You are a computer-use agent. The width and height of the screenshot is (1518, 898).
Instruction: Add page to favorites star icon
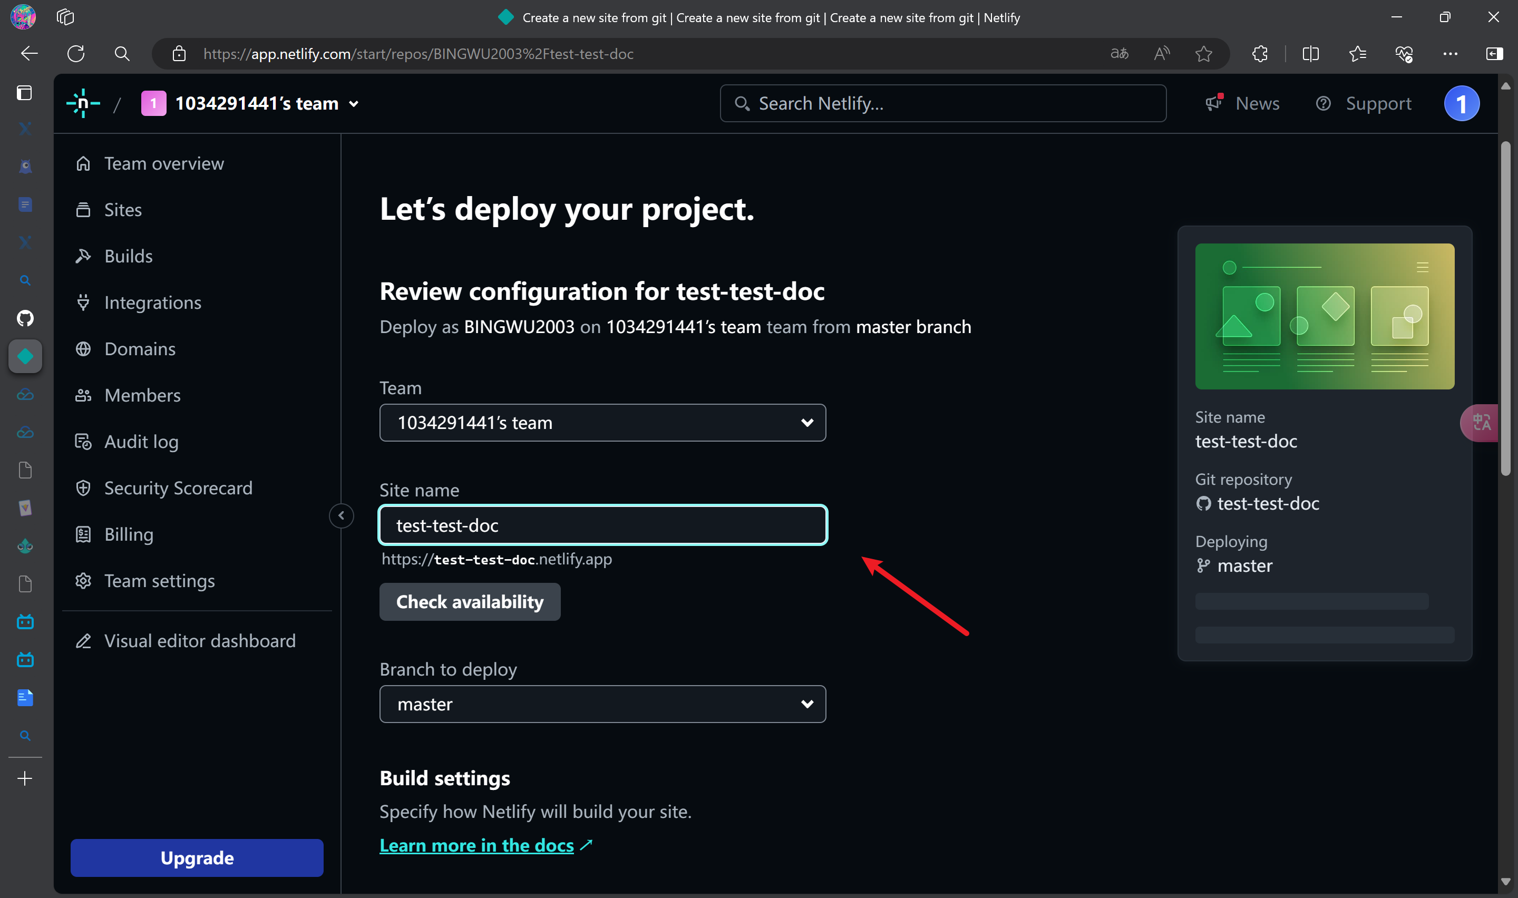click(1203, 54)
